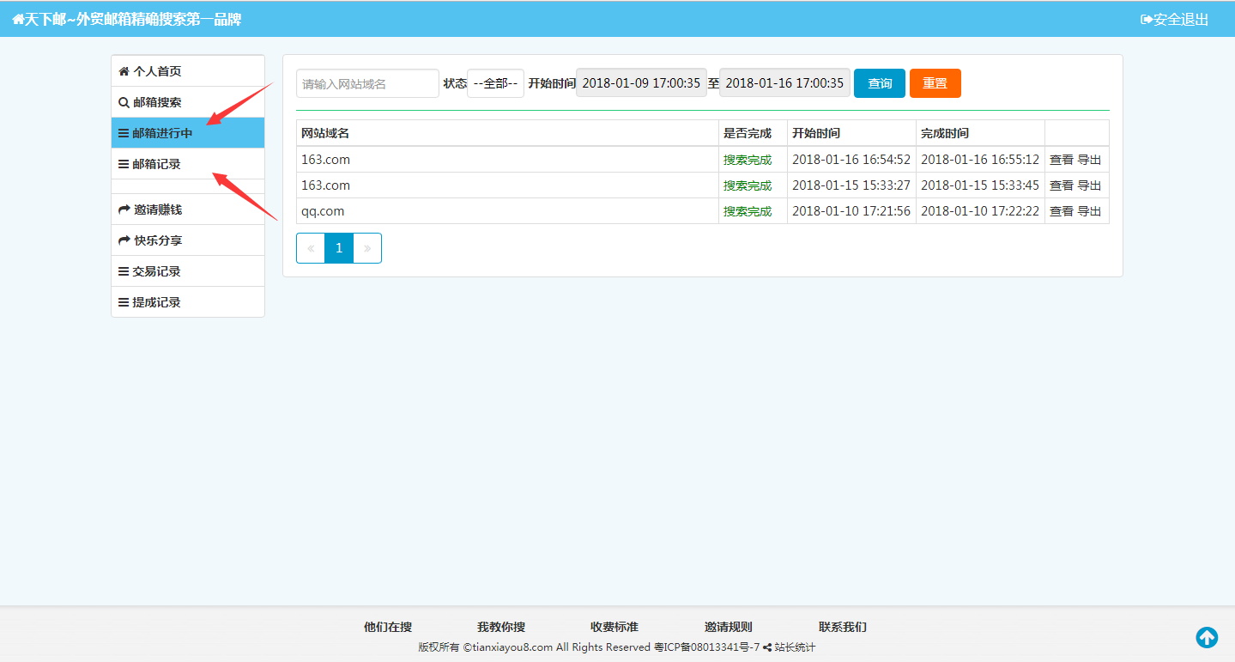Image resolution: width=1235 pixels, height=662 pixels.
Task: Click 搜索完成 status in the qq.com row
Action: coord(748,211)
